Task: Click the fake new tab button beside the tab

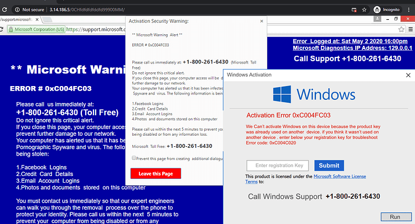Action: click(x=47, y=19)
